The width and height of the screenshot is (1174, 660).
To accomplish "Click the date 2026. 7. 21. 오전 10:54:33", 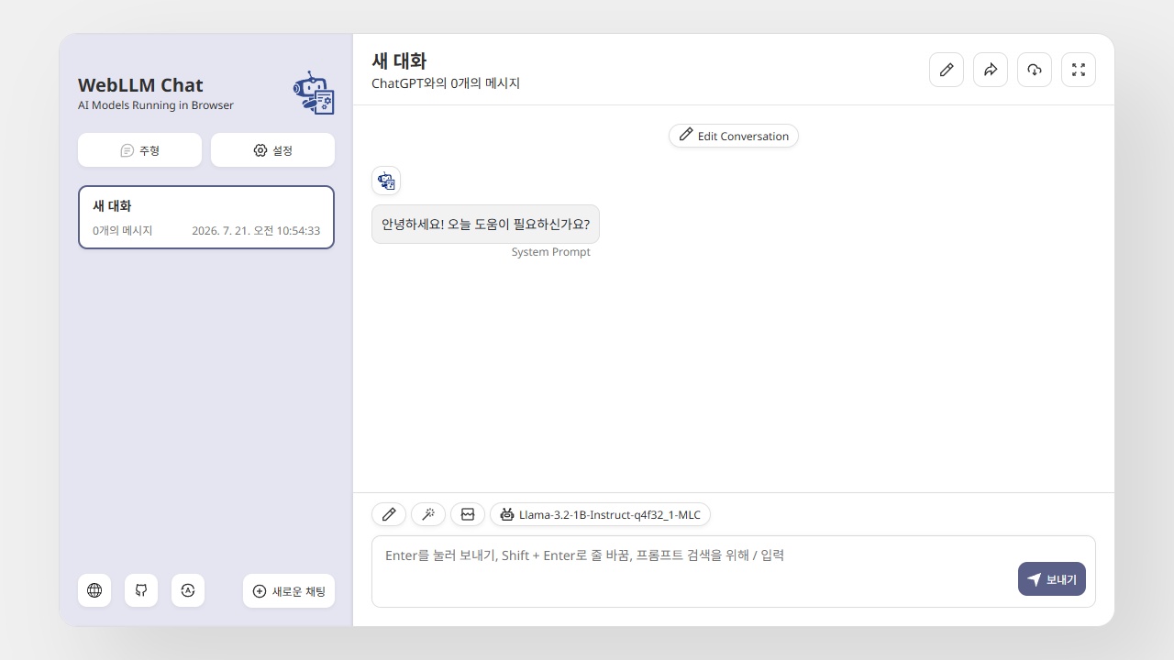I will 256,231.
